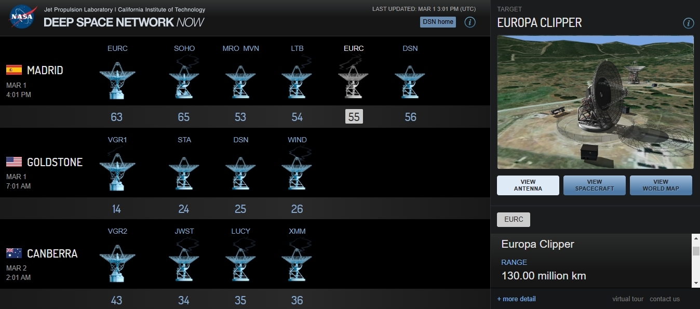Click EURC label above dish 63
The height and width of the screenshot is (309, 700).
(x=117, y=48)
